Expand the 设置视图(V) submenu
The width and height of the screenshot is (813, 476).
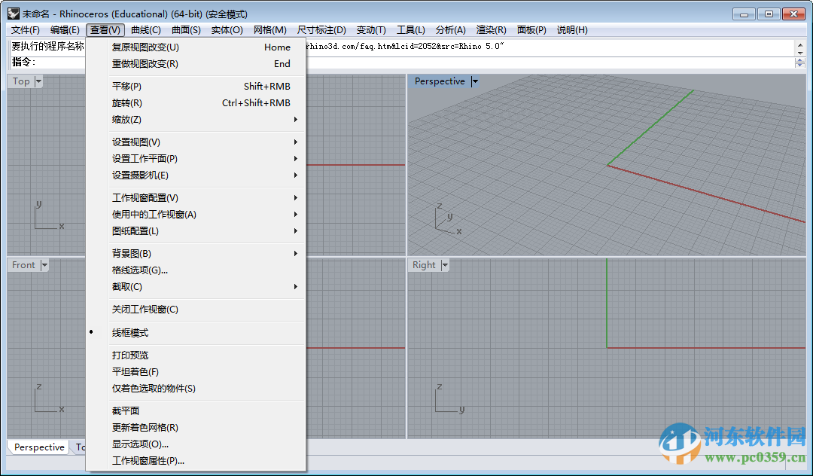(196, 142)
